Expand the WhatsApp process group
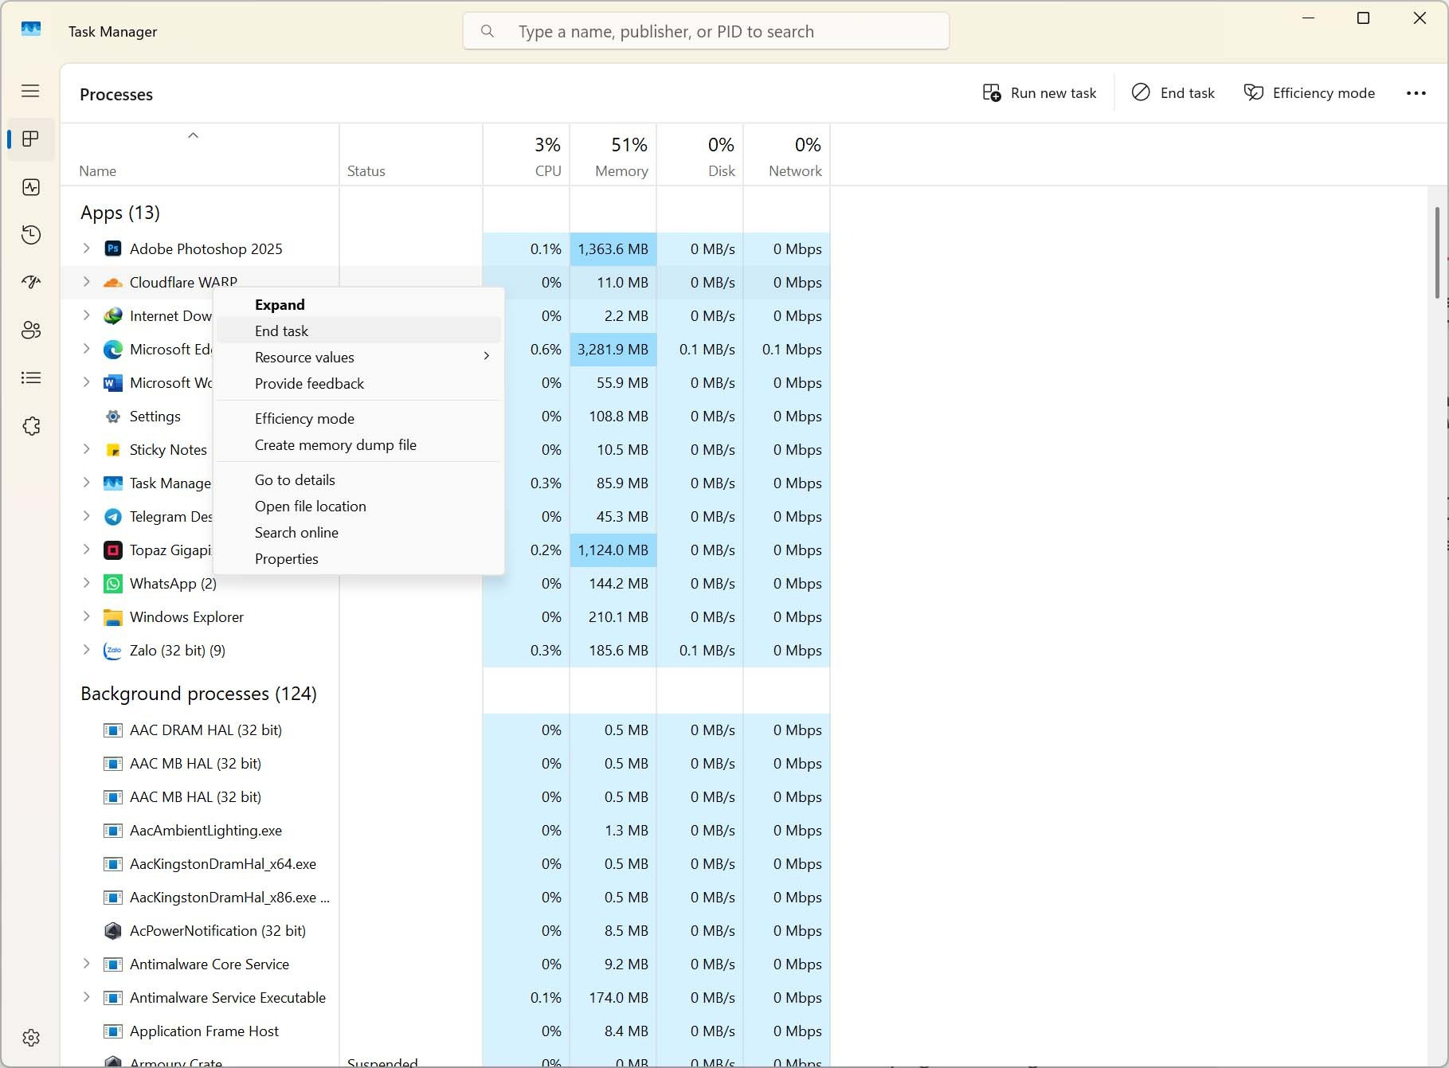Screen dimensions: 1449x1068 87,584
